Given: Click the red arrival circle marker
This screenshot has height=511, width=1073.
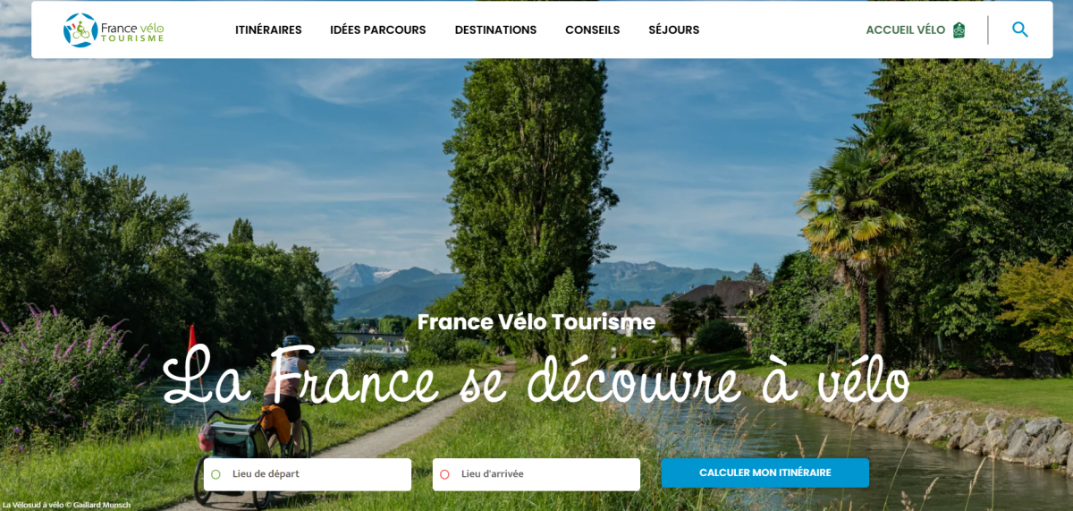Looking at the screenshot, I should (x=444, y=474).
